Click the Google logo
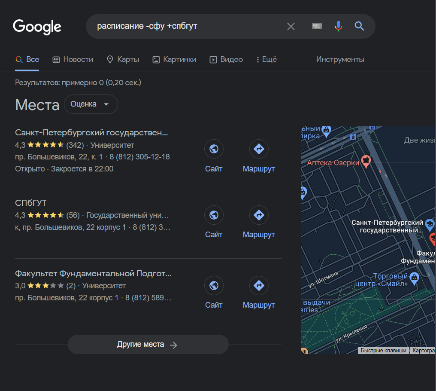Image resolution: width=436 pixels, height=391 pixels. [x=37, y=27]
